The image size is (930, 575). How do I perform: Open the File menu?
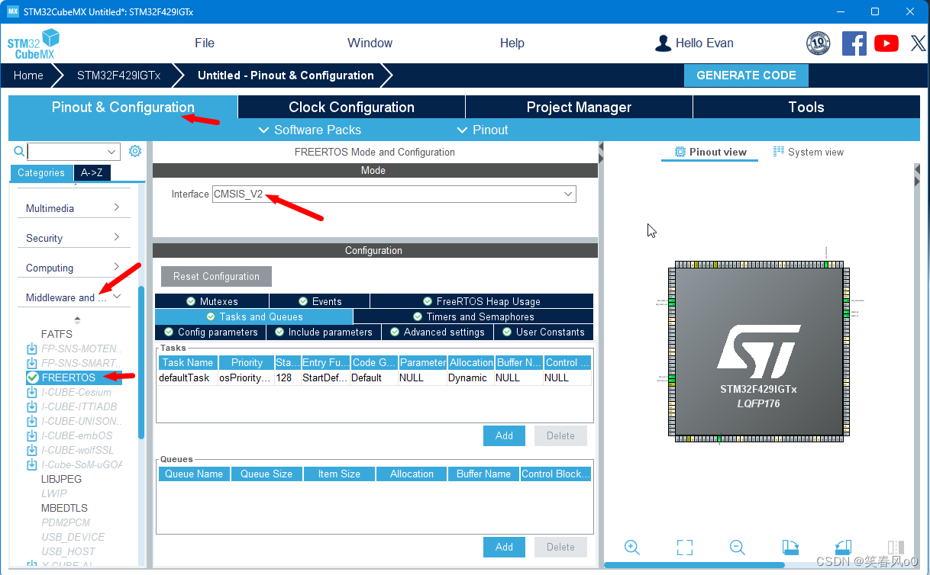[x=205, y=43]
